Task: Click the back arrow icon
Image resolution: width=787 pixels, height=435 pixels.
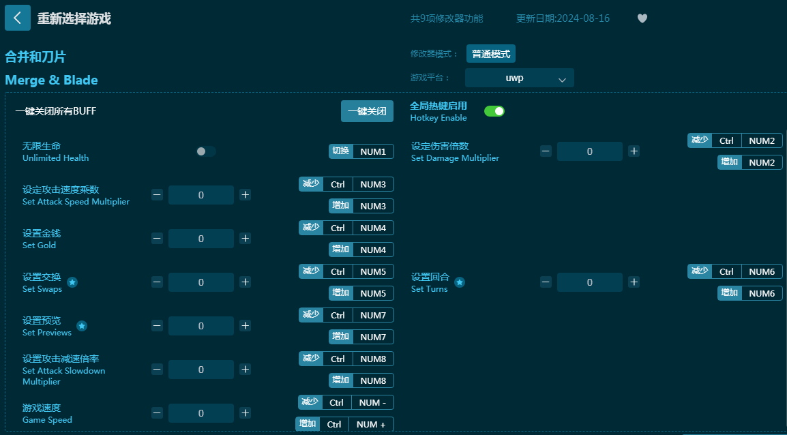Action: (x=18, y=18)
